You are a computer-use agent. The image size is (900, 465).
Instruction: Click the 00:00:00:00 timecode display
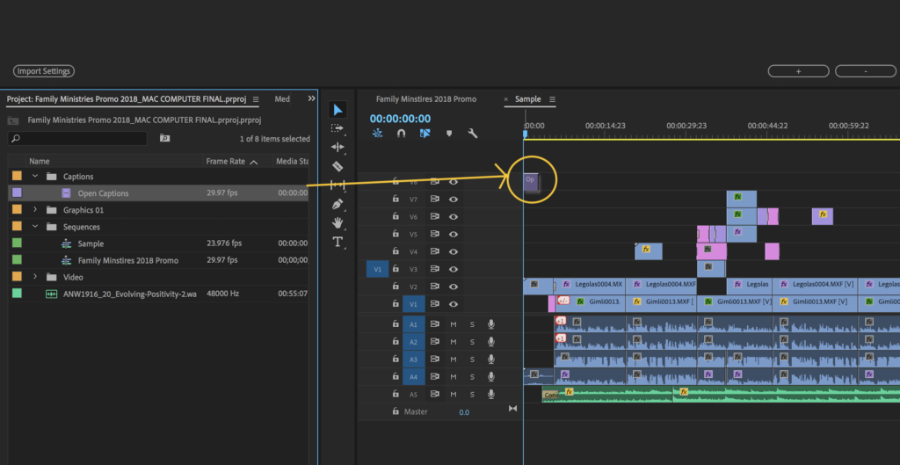[x=400, y=119]
